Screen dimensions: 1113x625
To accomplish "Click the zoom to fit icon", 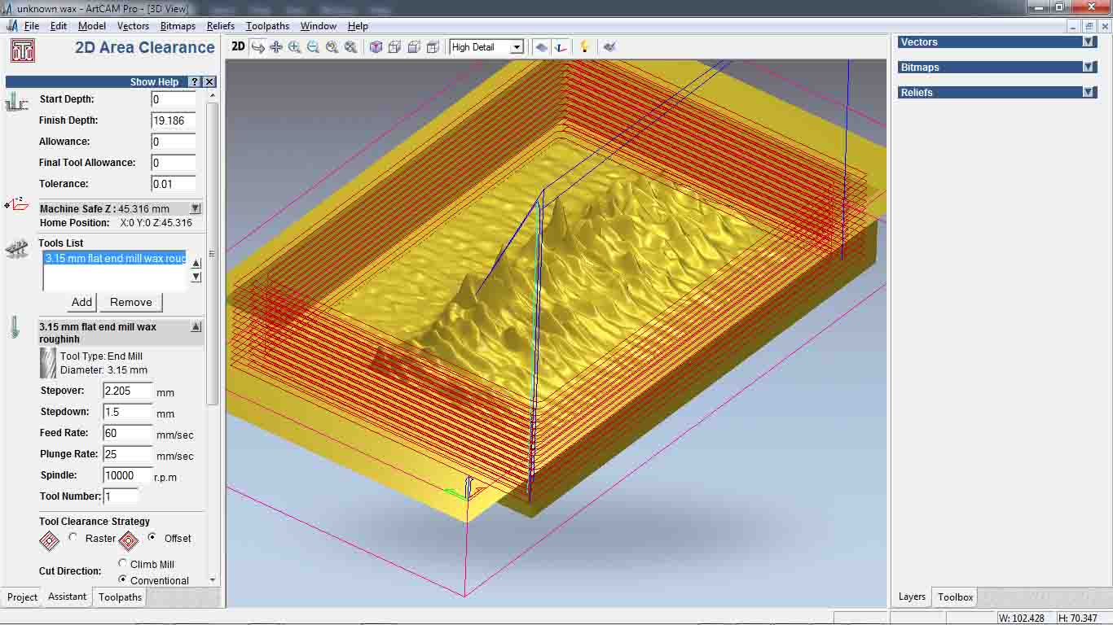I will [x=350, y=47].
